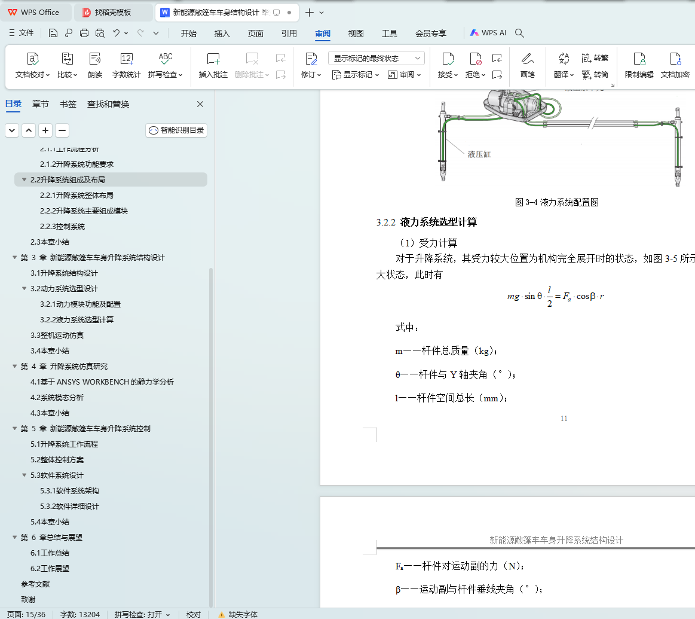Open WPS AI assistant

pyautogui.click(x=488, y=33)
